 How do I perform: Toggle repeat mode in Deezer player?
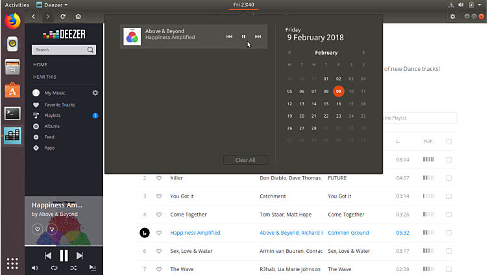pyautogui.click(x=54, y=267)
